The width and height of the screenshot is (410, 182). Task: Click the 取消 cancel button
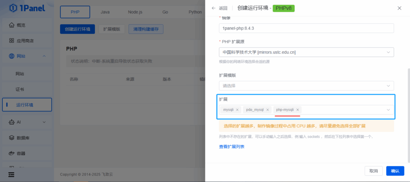click(x=373, y=171)
